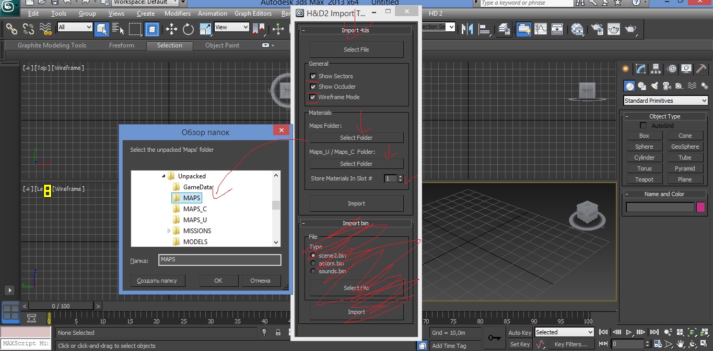This screenshot has height=351, width=713.
Task: Open the selection filter All dropdown
Action: pos(75,27)
